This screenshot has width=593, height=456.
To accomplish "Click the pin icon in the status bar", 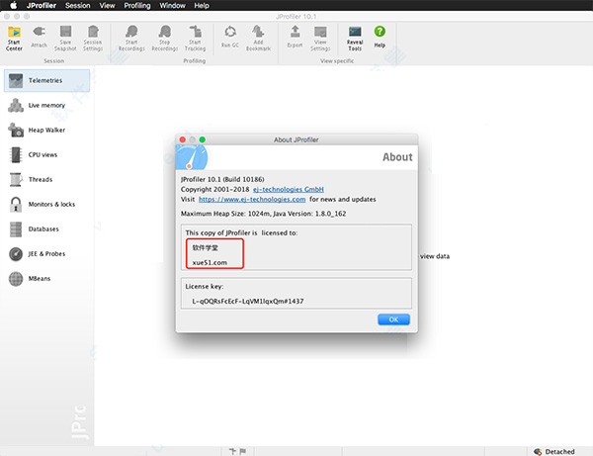I will point(232,451).
